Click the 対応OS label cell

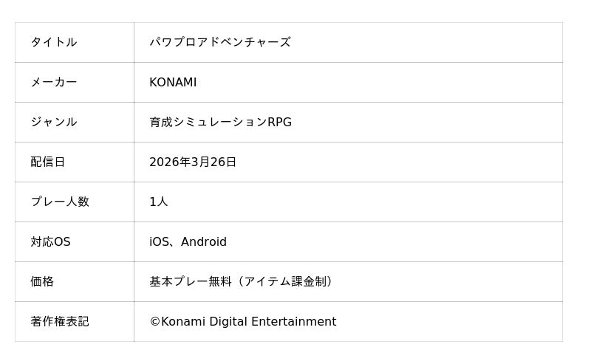tap(50, 241)
